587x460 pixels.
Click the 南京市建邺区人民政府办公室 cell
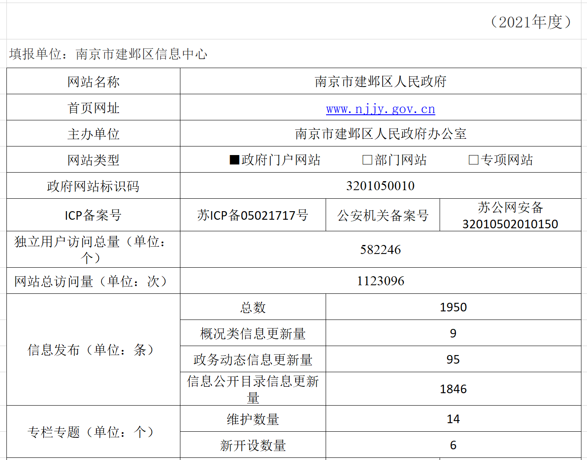click(x=380, y=134)
